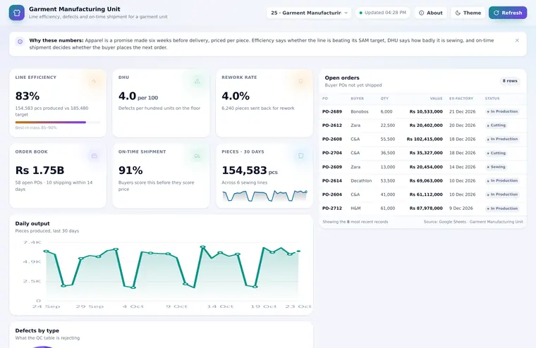Click the 4.0% rework rate value

tap(236, 96)
